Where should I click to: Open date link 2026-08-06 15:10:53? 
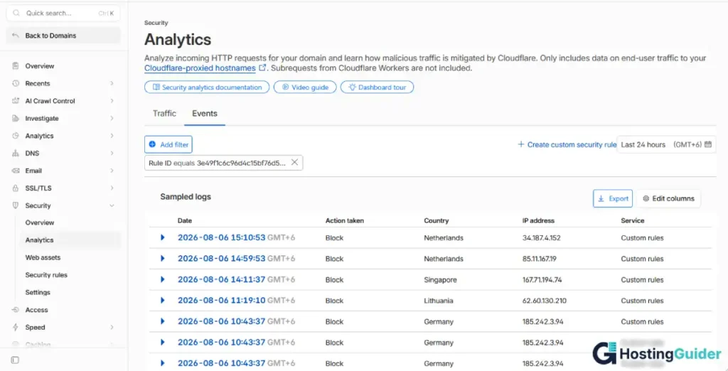point(222,237)
